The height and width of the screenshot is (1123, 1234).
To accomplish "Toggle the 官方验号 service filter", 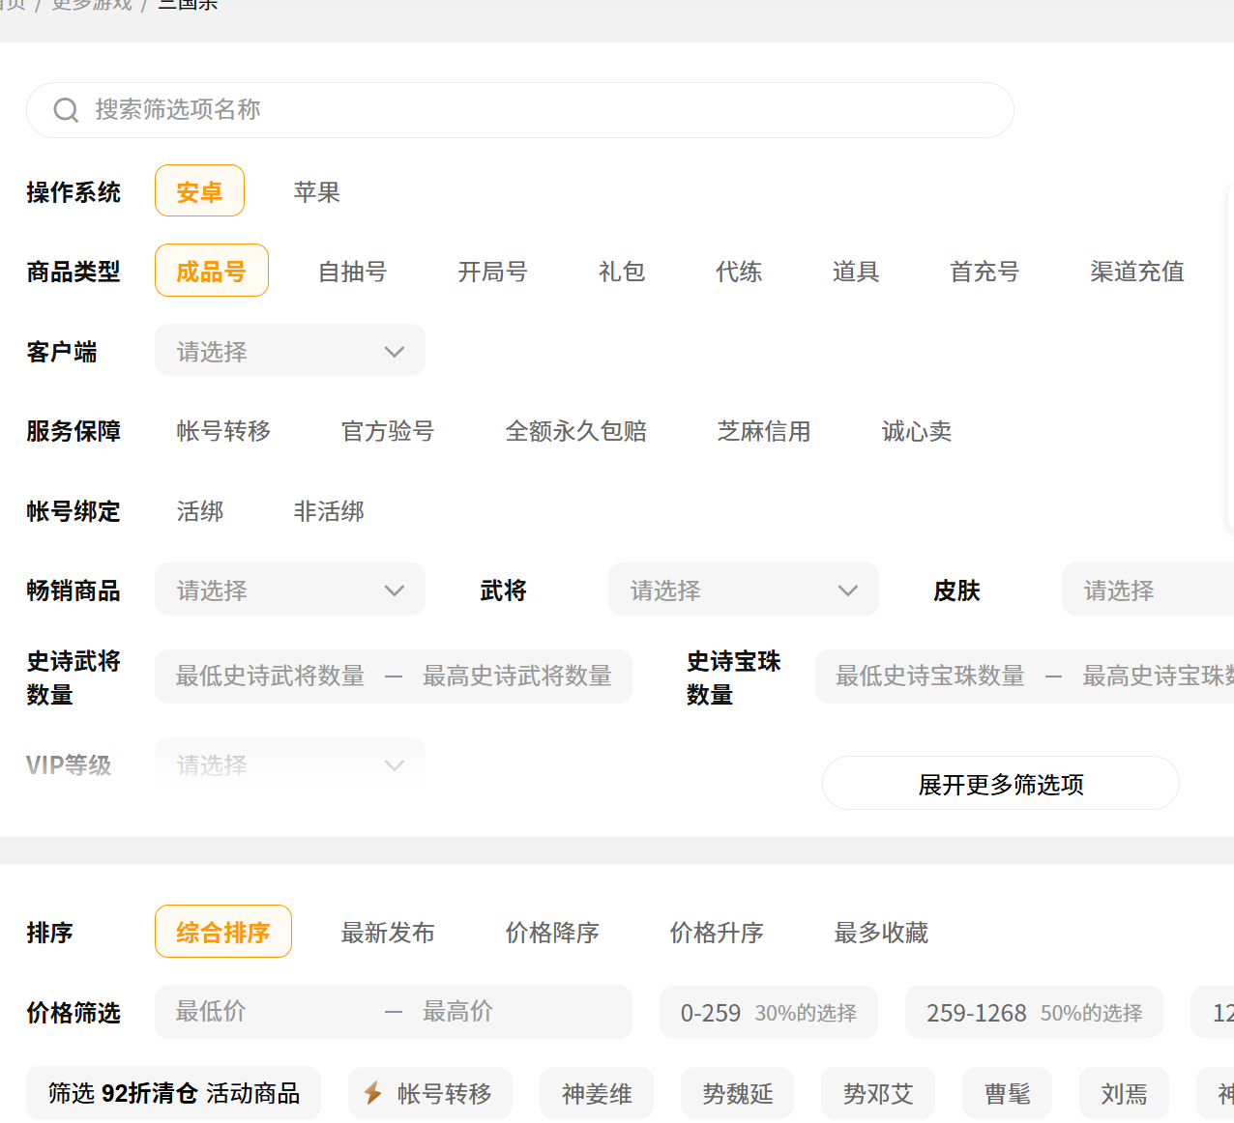I will 388,431.
